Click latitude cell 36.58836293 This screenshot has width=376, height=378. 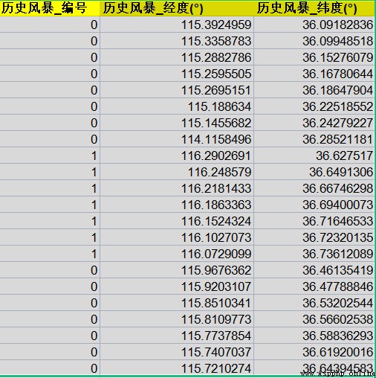[314, 336]
